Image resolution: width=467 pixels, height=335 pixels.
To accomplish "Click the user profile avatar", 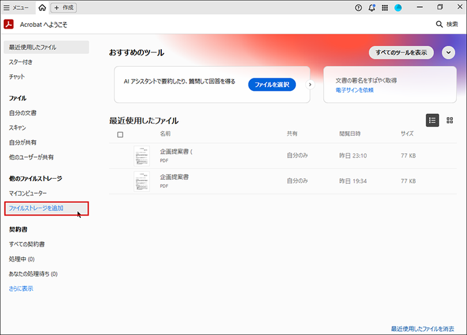I will tap(399, 7).
